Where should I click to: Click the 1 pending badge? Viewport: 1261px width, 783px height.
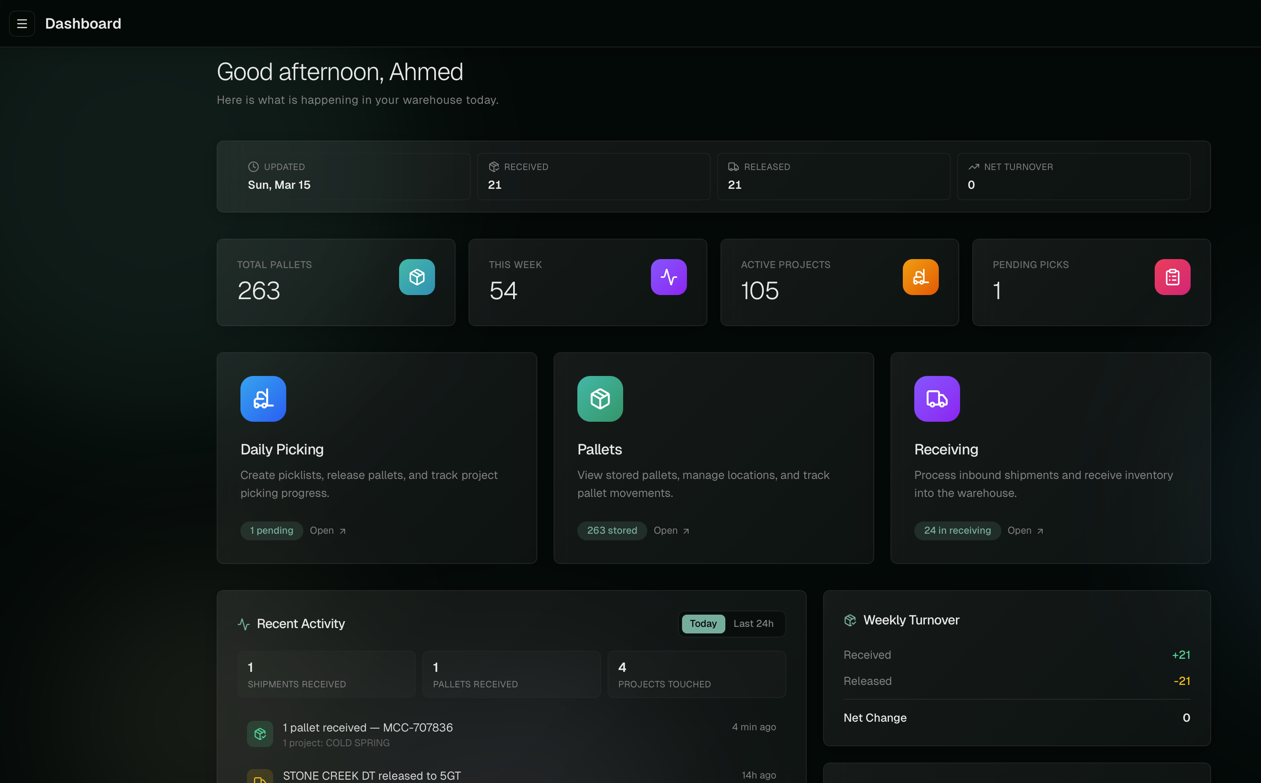271,530
